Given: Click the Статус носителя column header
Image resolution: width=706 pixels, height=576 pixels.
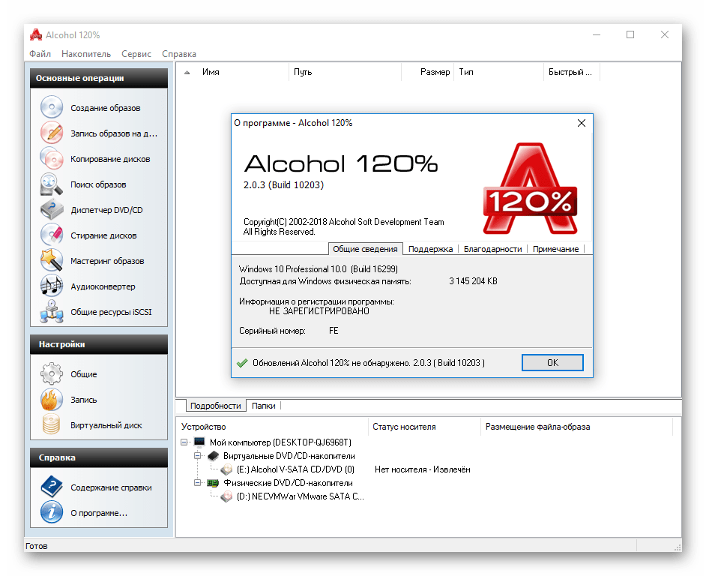Looking at the screenshot, I should click(x=425, y=426).
